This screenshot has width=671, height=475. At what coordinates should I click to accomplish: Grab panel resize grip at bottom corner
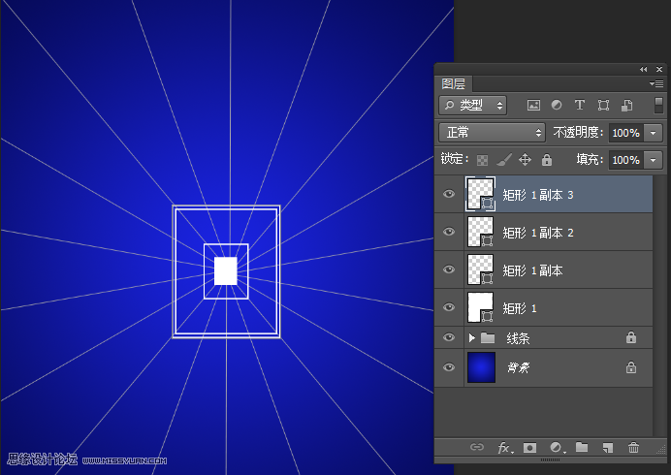[660, 449]
